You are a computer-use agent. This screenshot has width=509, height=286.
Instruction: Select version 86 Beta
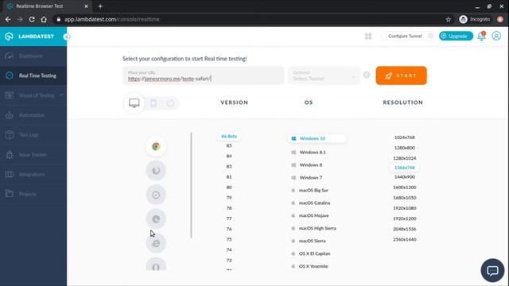click(x=229, y=136)
